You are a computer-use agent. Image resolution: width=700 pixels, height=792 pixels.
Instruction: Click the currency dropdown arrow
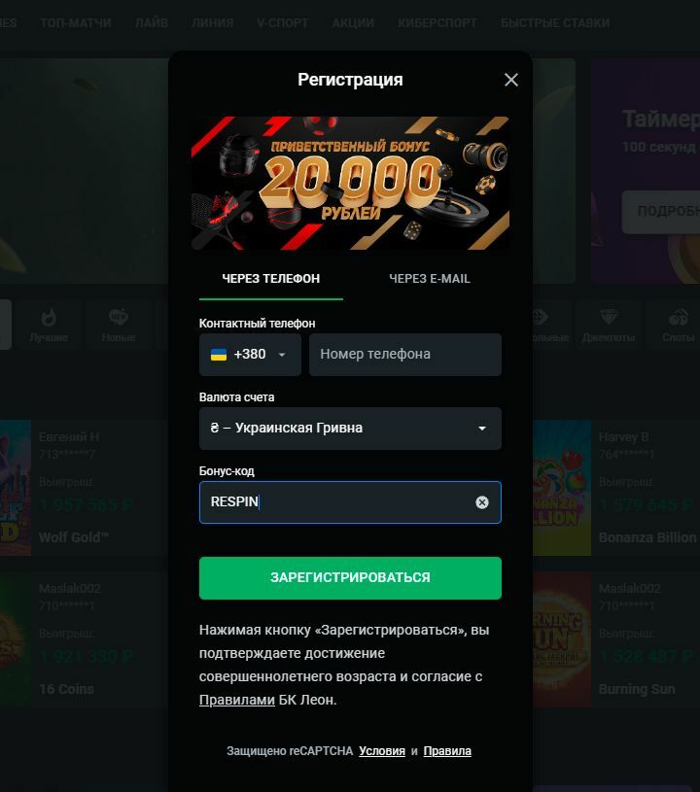[482, 429]
